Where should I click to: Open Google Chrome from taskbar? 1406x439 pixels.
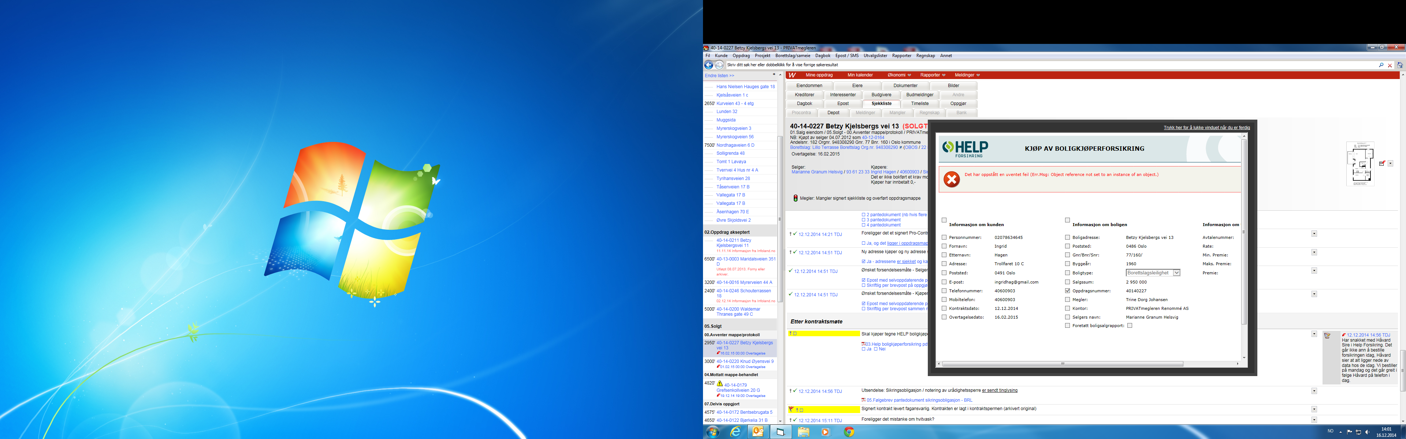pyautogui.click(x=849, y=432)
